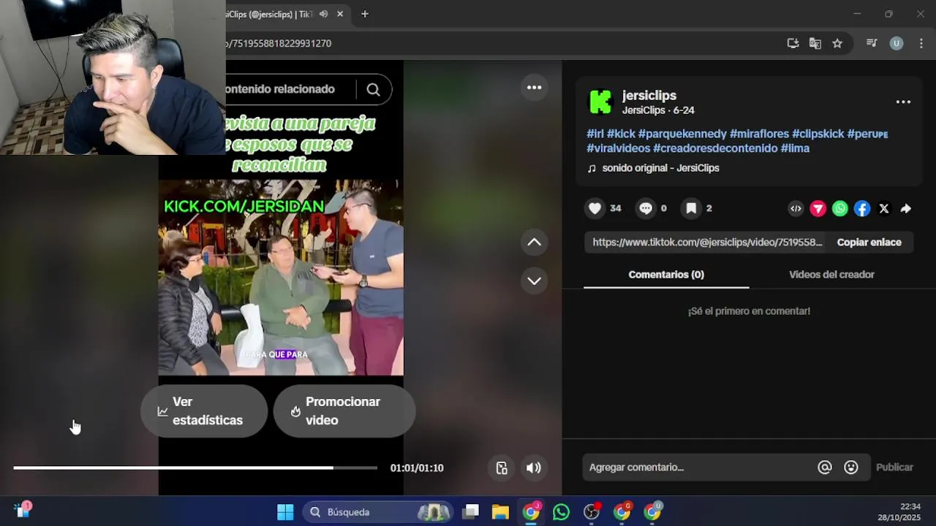Image resolution: width=936 pixels, height=526 pixels.
Task: Click the translate page icon
Action: (x=815, y=43)
